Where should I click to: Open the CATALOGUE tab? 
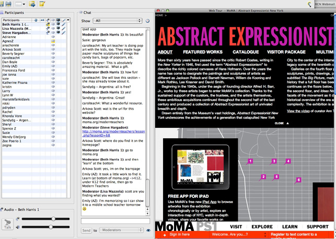[246, 52]
